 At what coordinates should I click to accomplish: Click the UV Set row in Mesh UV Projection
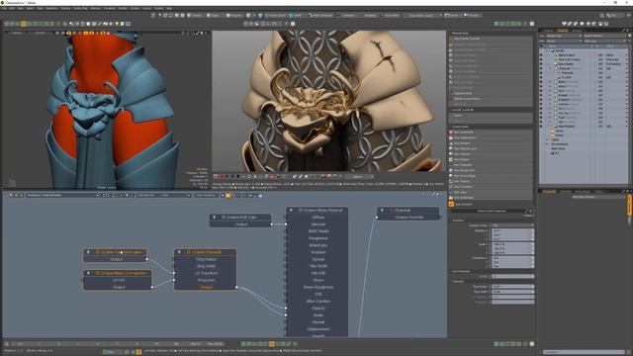tap(118, 280)
